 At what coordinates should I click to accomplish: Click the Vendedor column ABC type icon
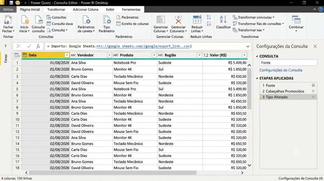click(x=73, y=55)
